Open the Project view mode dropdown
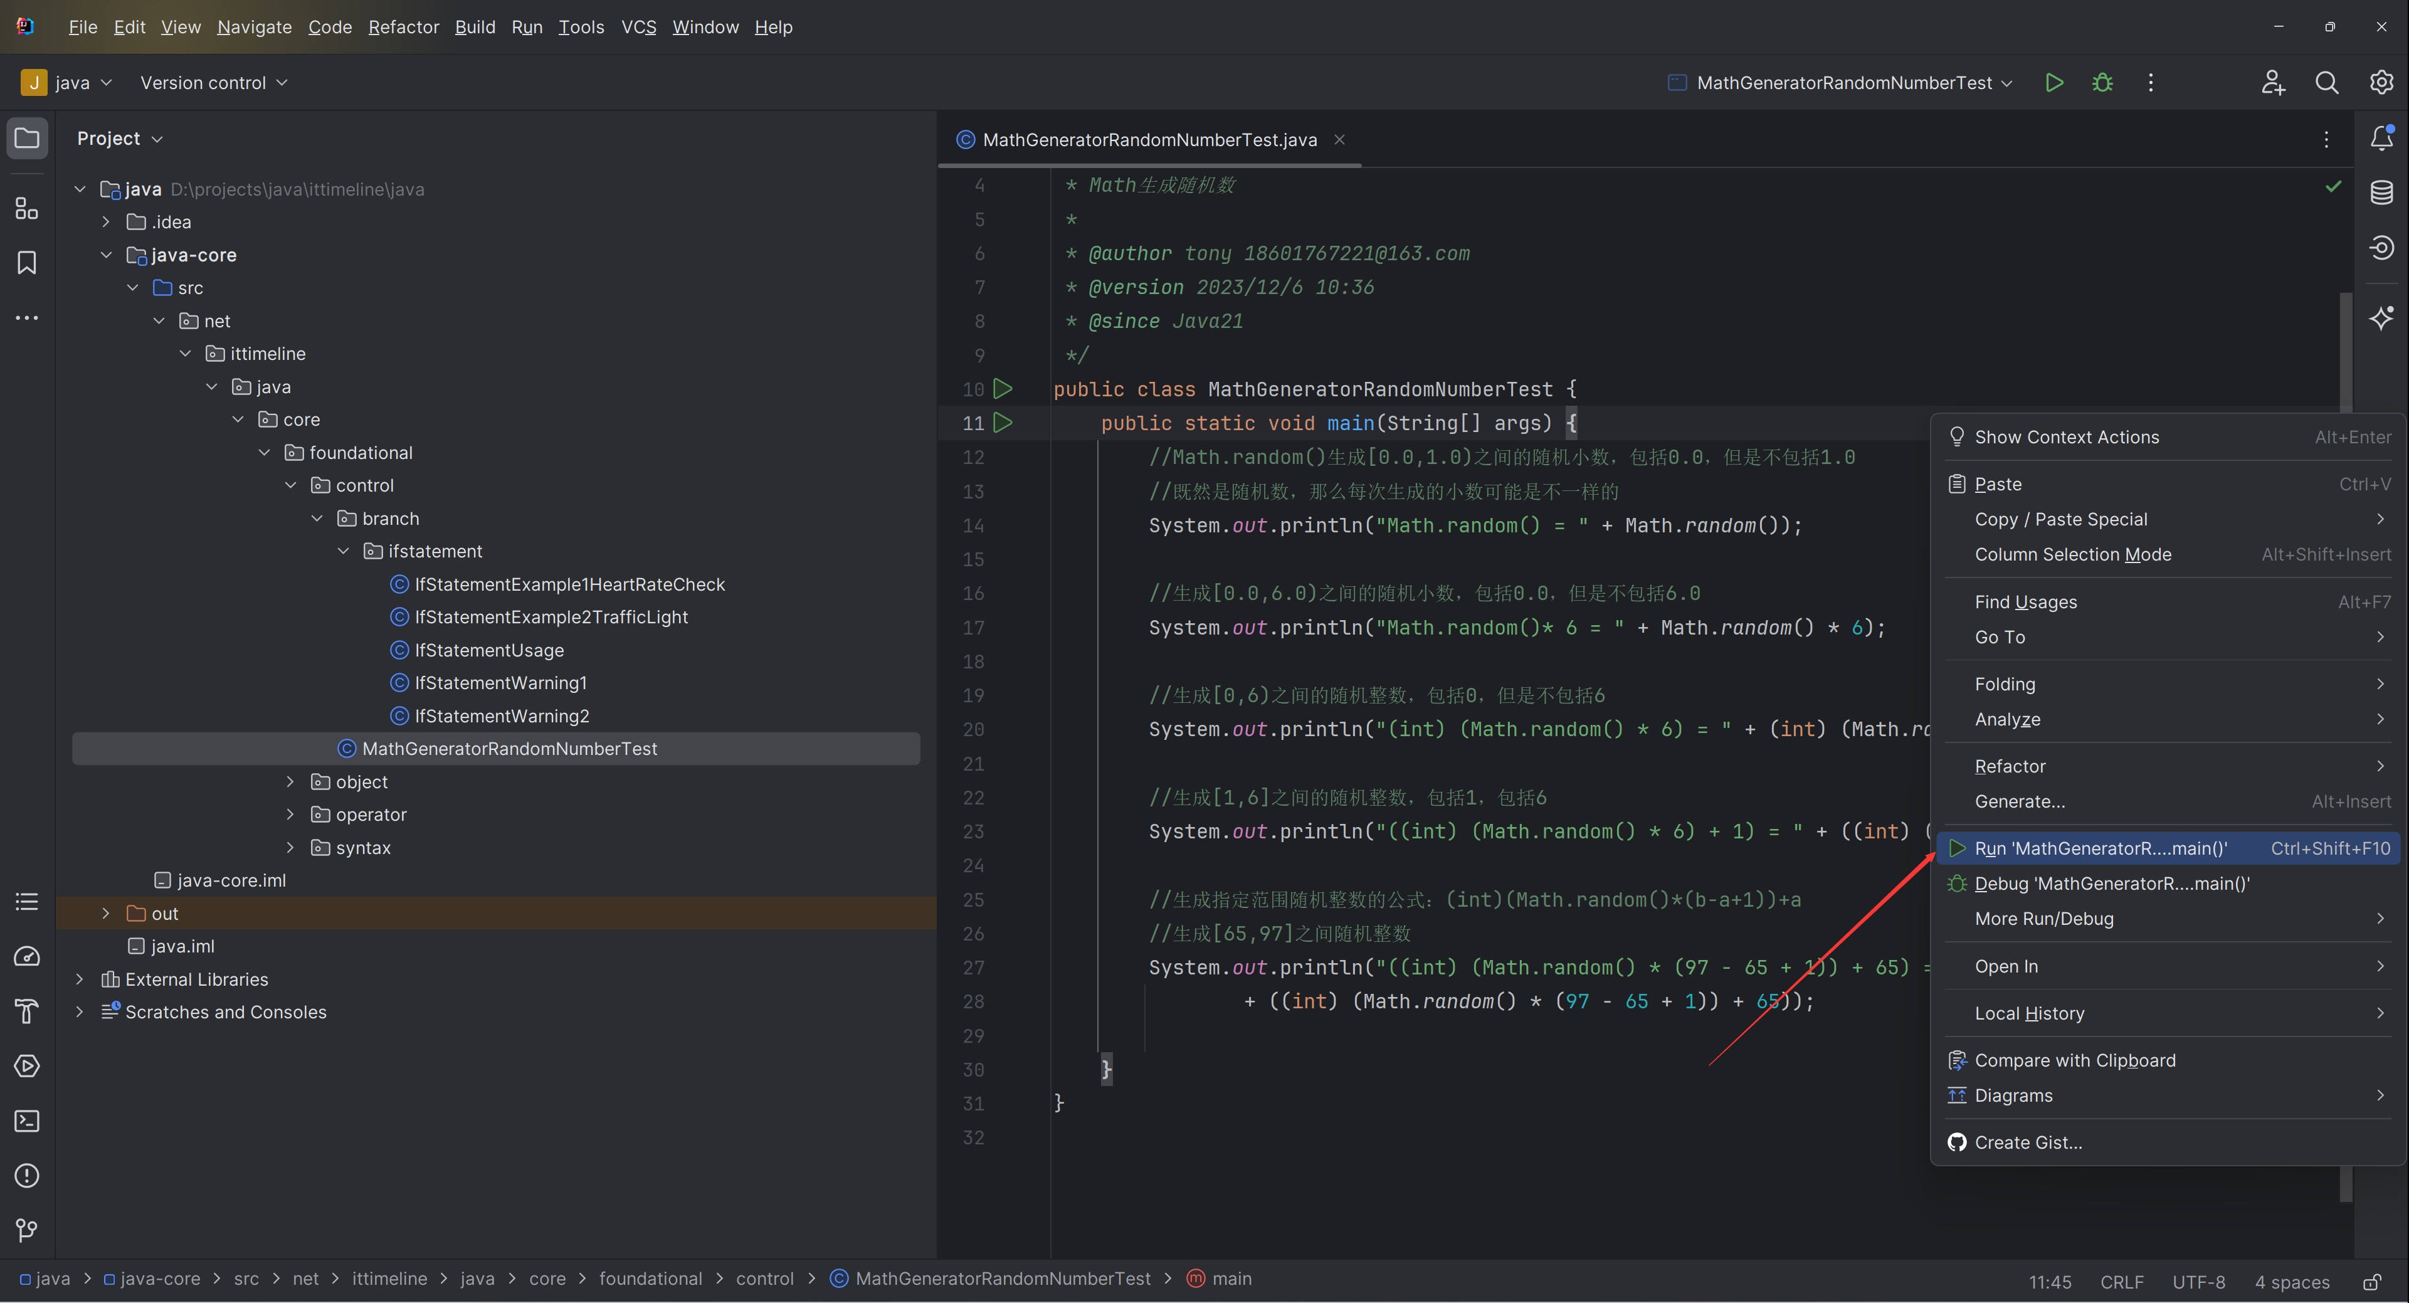 (x=120, y=139)
